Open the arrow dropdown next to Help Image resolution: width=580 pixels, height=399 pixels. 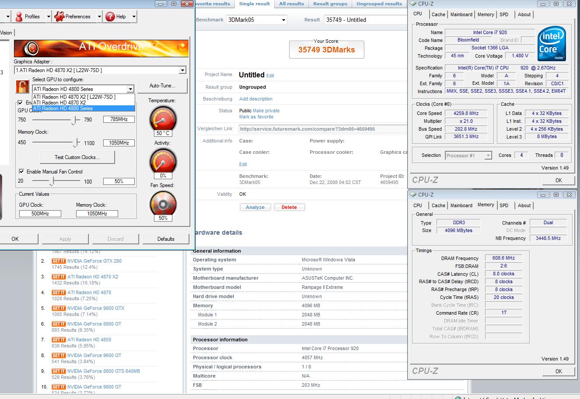click(133, 17)
